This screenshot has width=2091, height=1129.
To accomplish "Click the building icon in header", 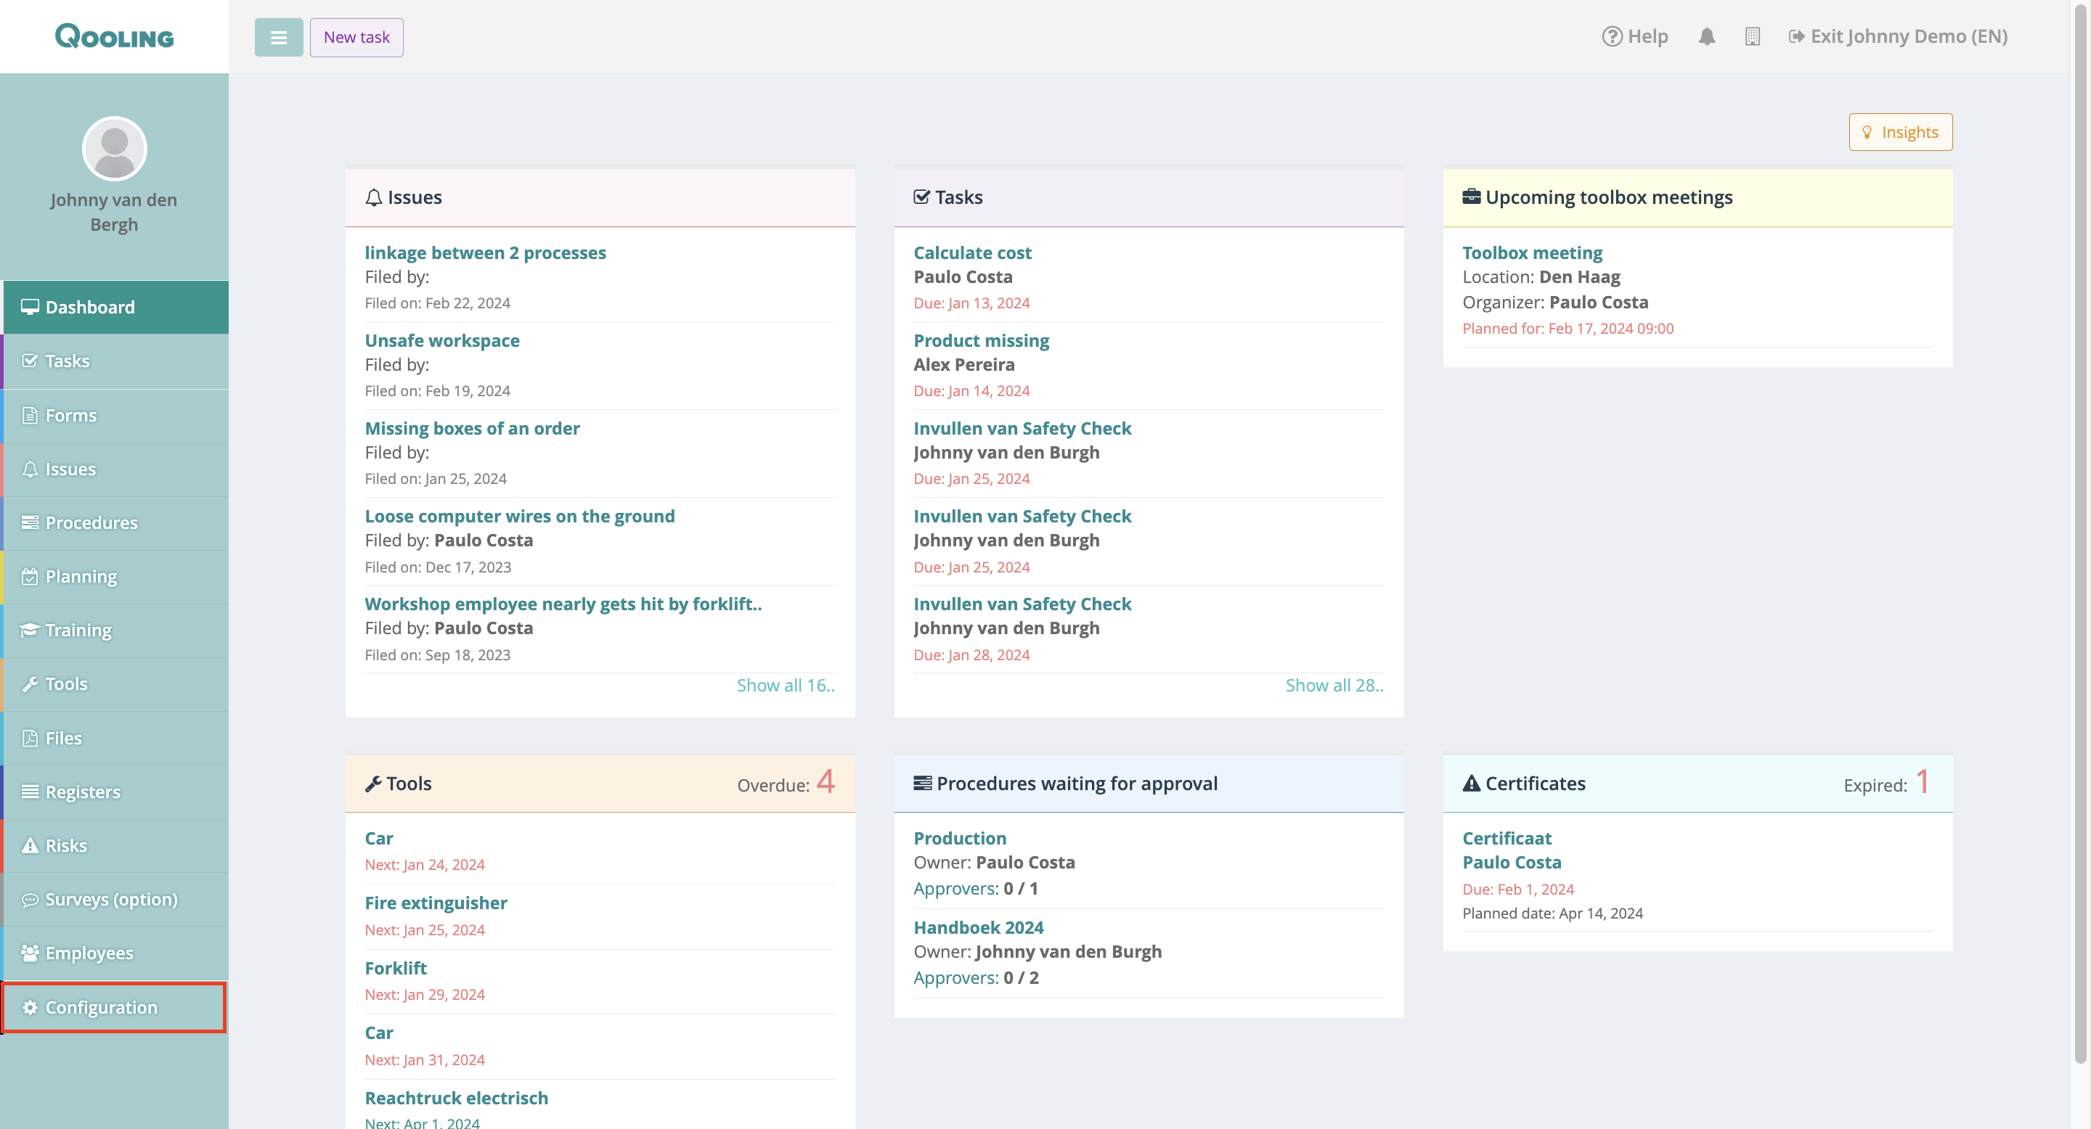I will click(x=1752, y=36).
